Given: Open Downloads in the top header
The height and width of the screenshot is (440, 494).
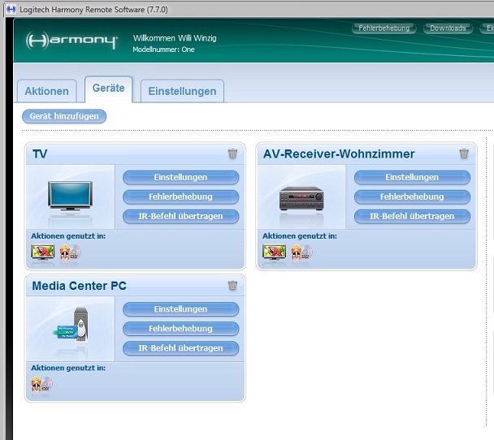Looking at the screenshot, I should [448, 28].
